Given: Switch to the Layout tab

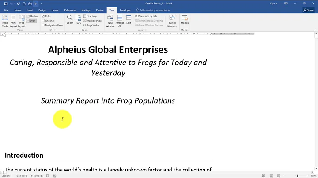Looking at the screenshot, I should click(x=55, y=10).
